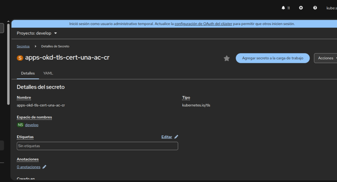Open the help question mark menu
337x182 pixels.
click(315, 8)
